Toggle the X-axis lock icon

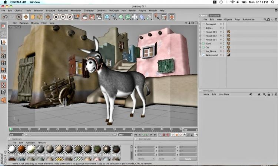tap(56, 17)
